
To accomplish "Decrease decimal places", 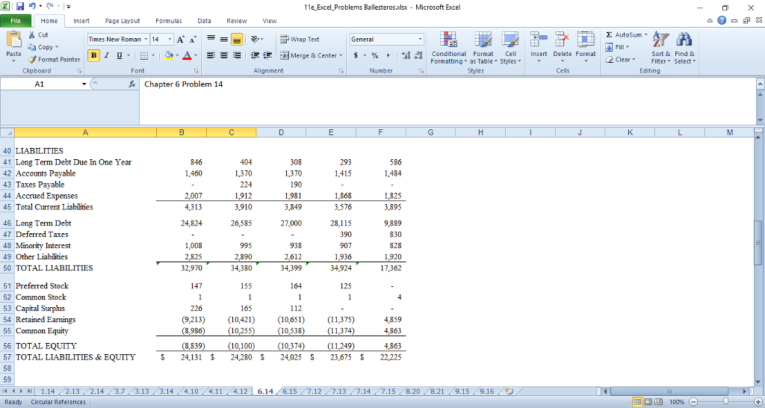I will tap(419, 55).
